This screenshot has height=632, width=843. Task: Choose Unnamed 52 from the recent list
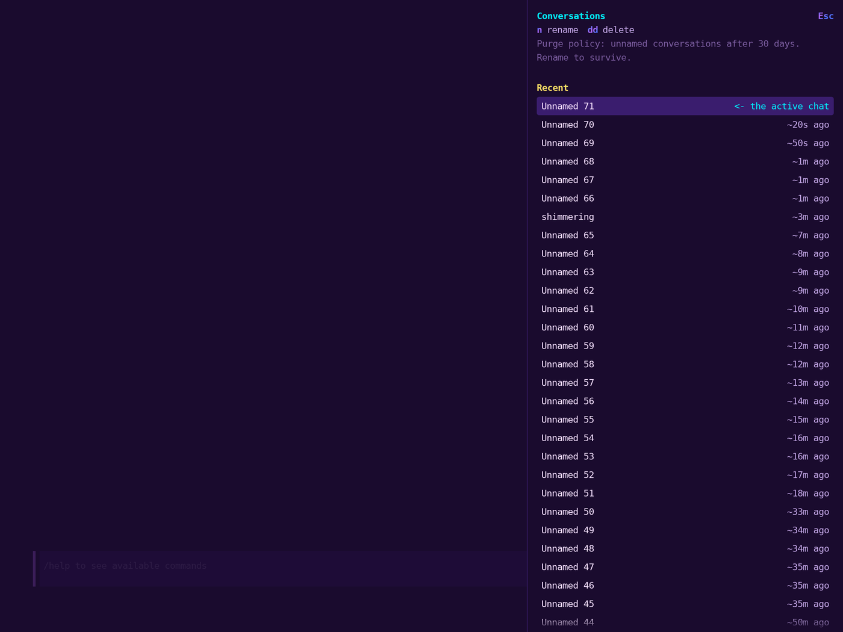[685, 475]
